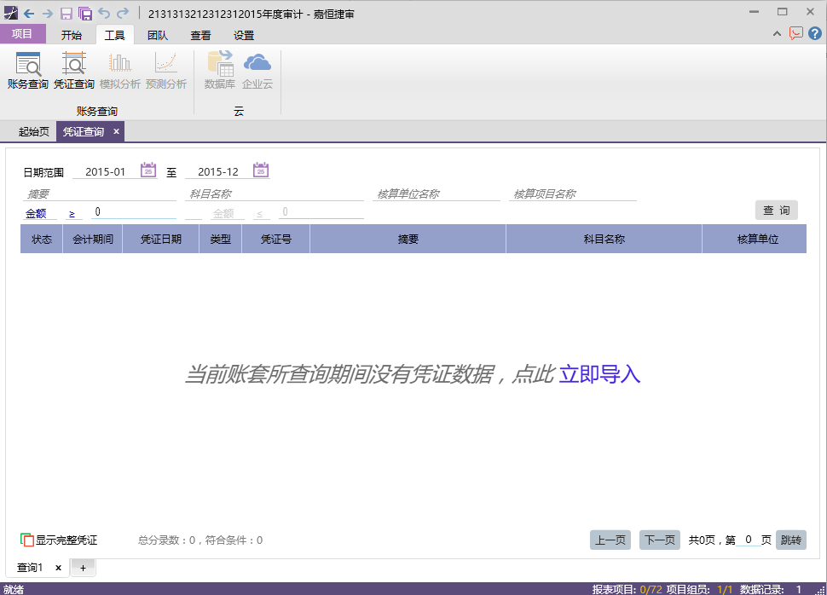
Task: Go to previous page with 上一页
Action: tap(610, 540)
